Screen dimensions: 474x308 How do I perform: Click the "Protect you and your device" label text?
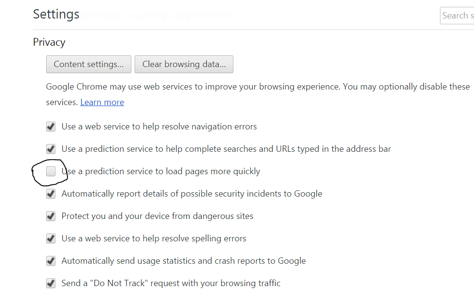point(157,216)
